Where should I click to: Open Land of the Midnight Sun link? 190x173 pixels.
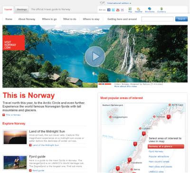pyautogui.click(x=46, y=145)
